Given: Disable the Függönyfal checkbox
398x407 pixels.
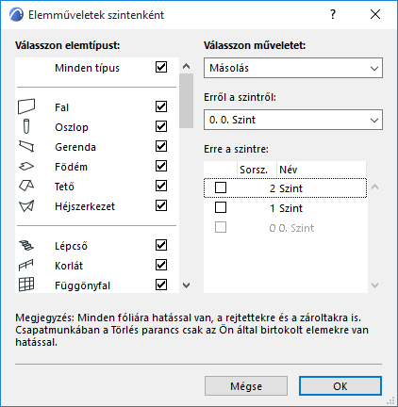Looking at the screenshot, I should tap(161, 285).
